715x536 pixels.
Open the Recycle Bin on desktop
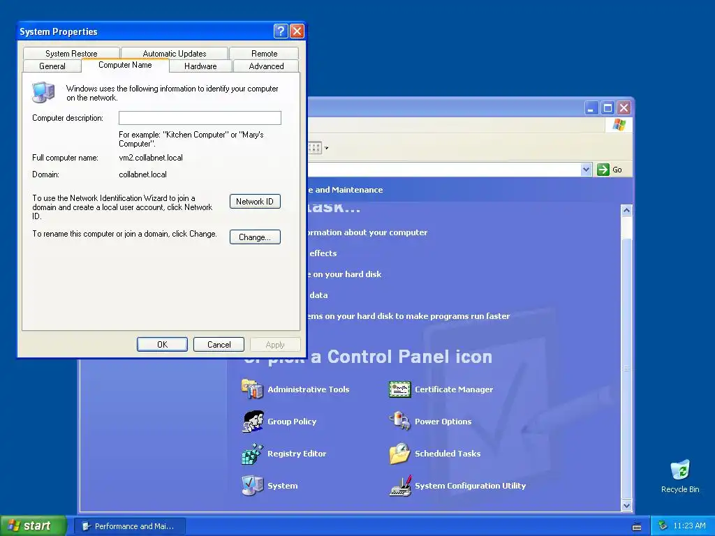(x=680, y=477)
